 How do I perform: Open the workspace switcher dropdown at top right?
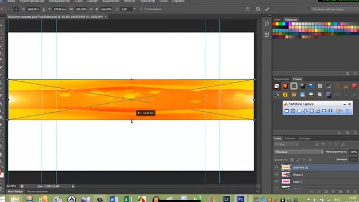(335, 10)
